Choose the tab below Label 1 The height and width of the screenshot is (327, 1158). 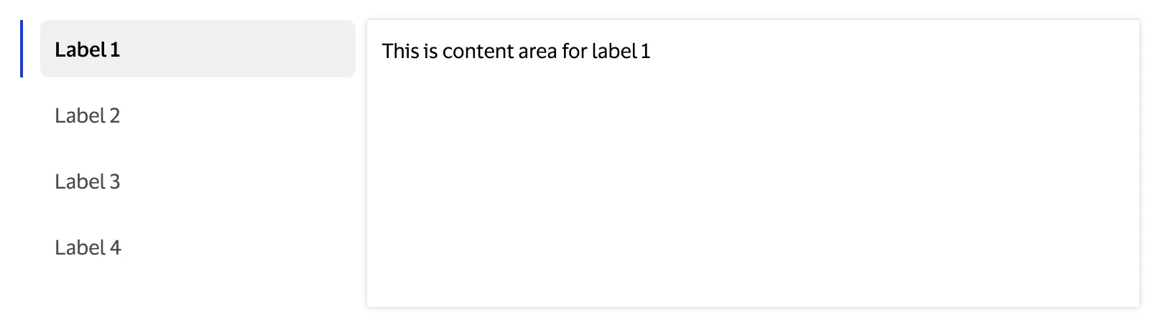87,115
